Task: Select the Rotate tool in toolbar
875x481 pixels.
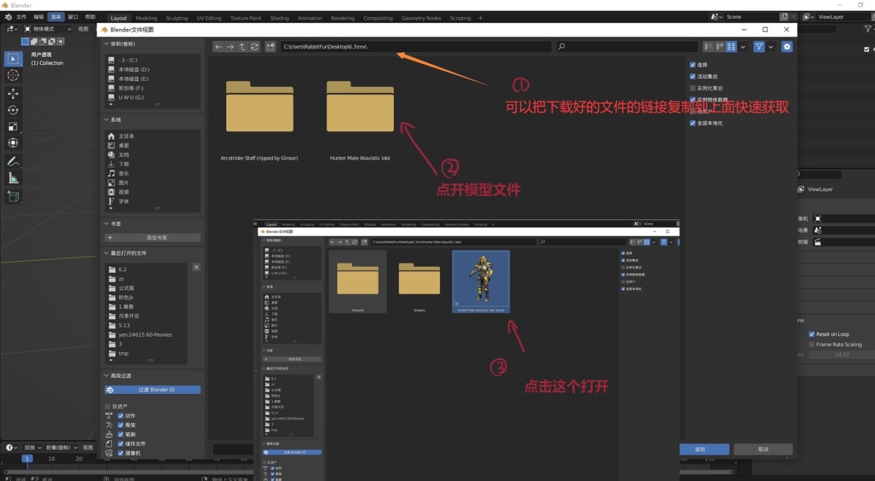Action: point(13,110)
